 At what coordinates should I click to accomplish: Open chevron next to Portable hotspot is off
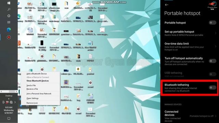(x=216, y=116)
